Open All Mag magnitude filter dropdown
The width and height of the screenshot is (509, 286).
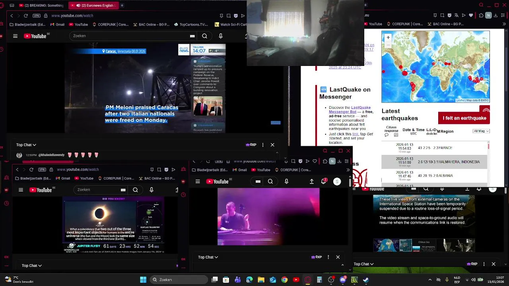[x=481, y=131]
